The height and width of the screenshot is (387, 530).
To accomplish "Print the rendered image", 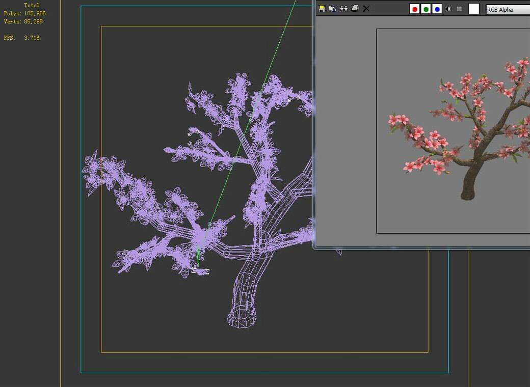I will coord(355,9).
